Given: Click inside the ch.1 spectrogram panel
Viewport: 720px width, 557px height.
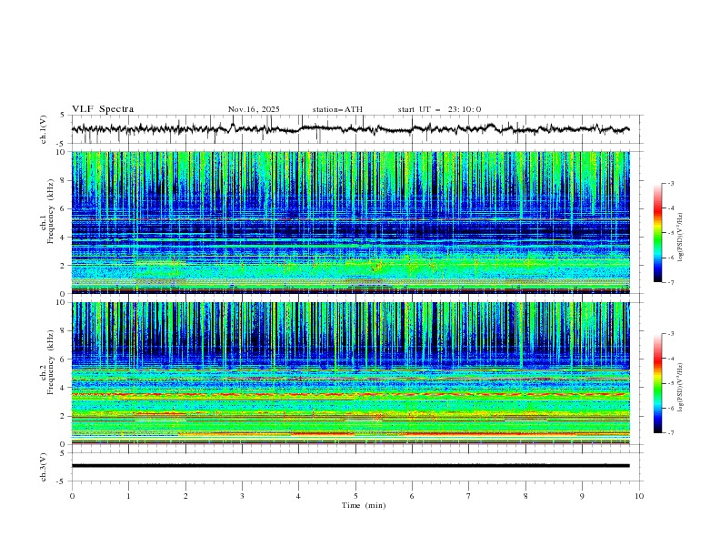Looking at the screenshot, I should point(350,222).
